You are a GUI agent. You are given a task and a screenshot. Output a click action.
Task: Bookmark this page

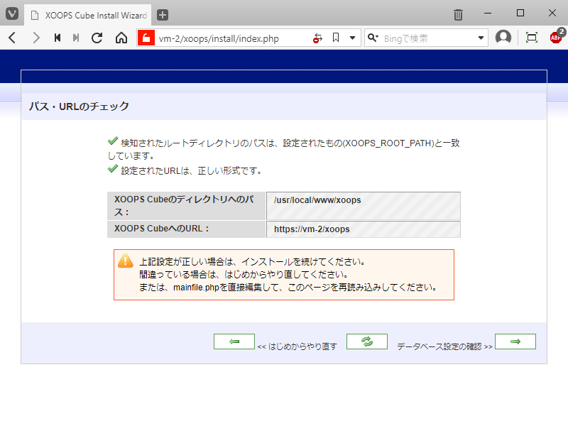tap(336, 38)
